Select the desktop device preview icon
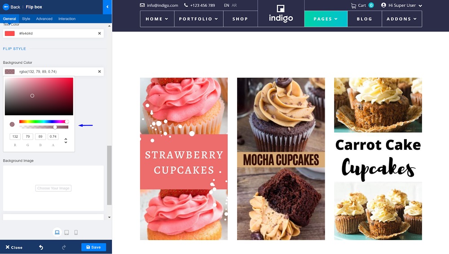Screen dimensions: 449x254 57,232
